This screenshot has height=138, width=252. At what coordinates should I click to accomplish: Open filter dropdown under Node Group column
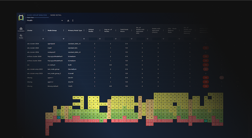(63, 39)
